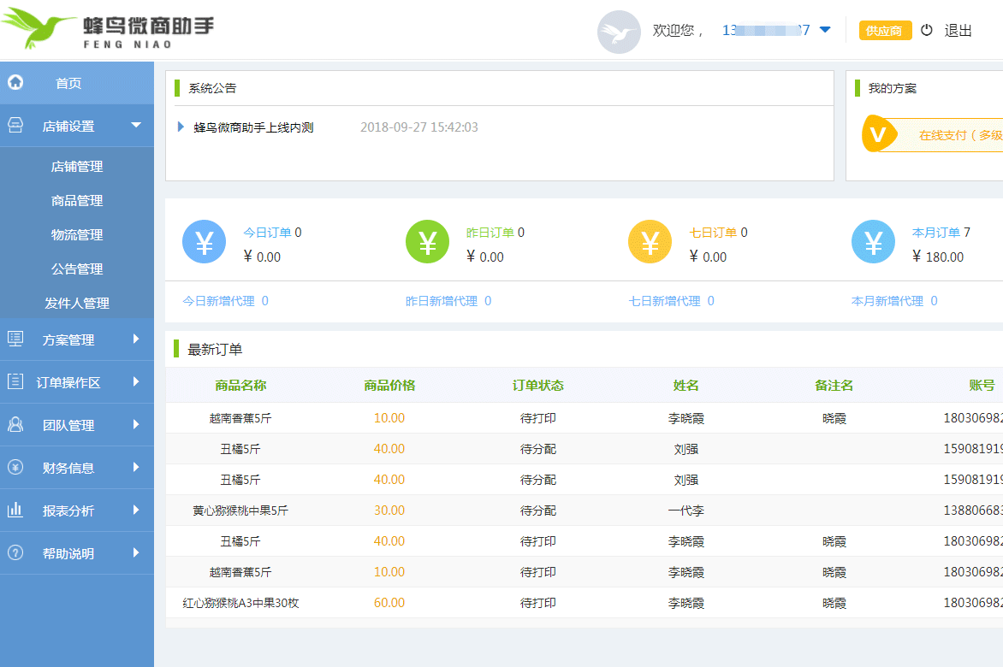
Task: Expand the 报表分析 arrow
Action: pyautogui.click(x=136, y=510)
